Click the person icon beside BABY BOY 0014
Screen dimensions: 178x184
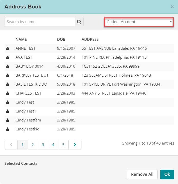(8, 66)
